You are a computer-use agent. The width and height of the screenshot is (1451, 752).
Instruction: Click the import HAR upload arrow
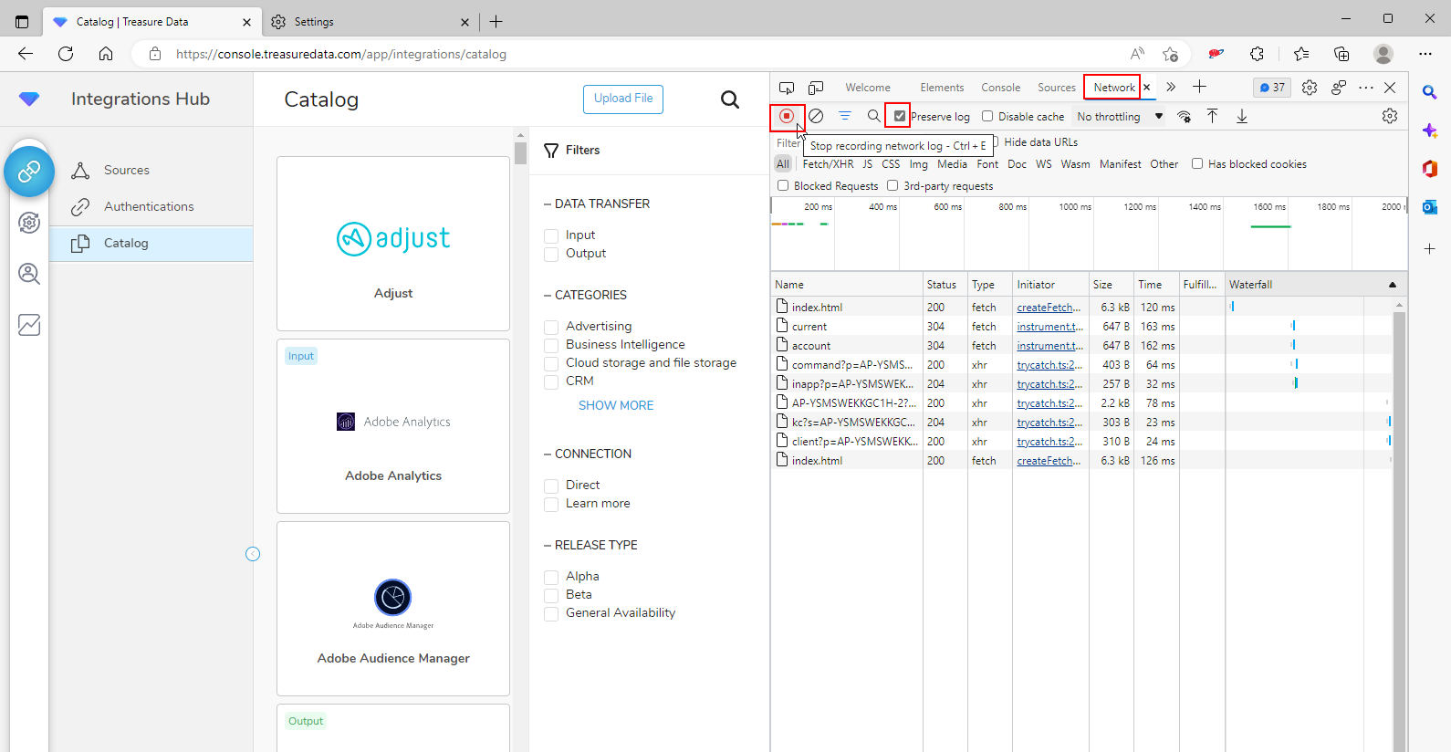tap(1212, 116)
